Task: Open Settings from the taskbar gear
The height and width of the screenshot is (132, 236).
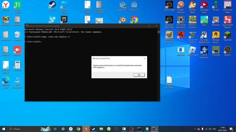Action: pyautogui.click(x=63, y=129)
